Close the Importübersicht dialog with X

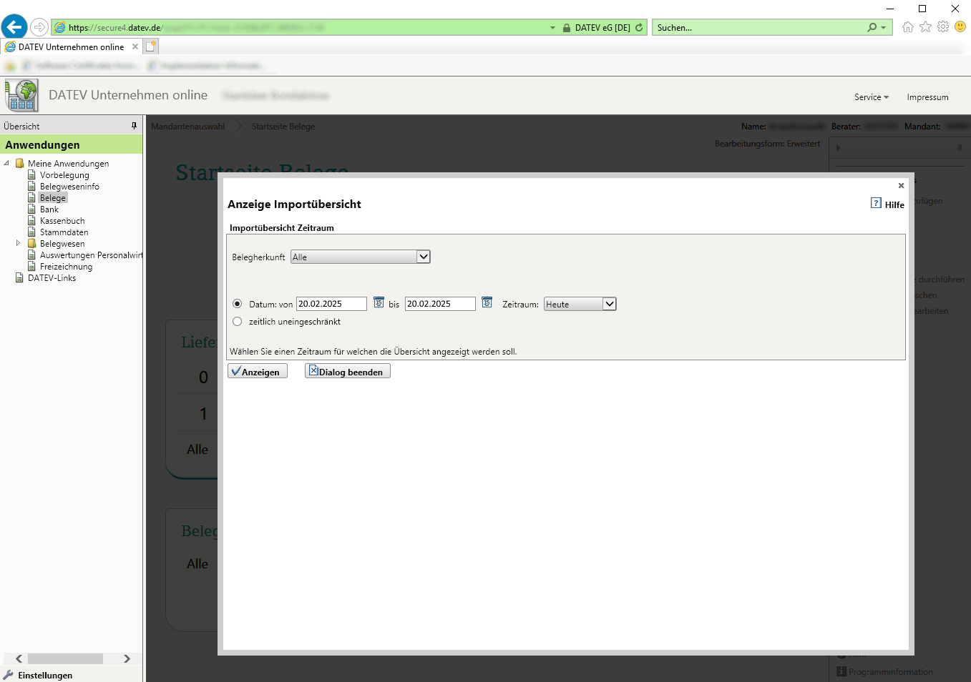(901, 185)
